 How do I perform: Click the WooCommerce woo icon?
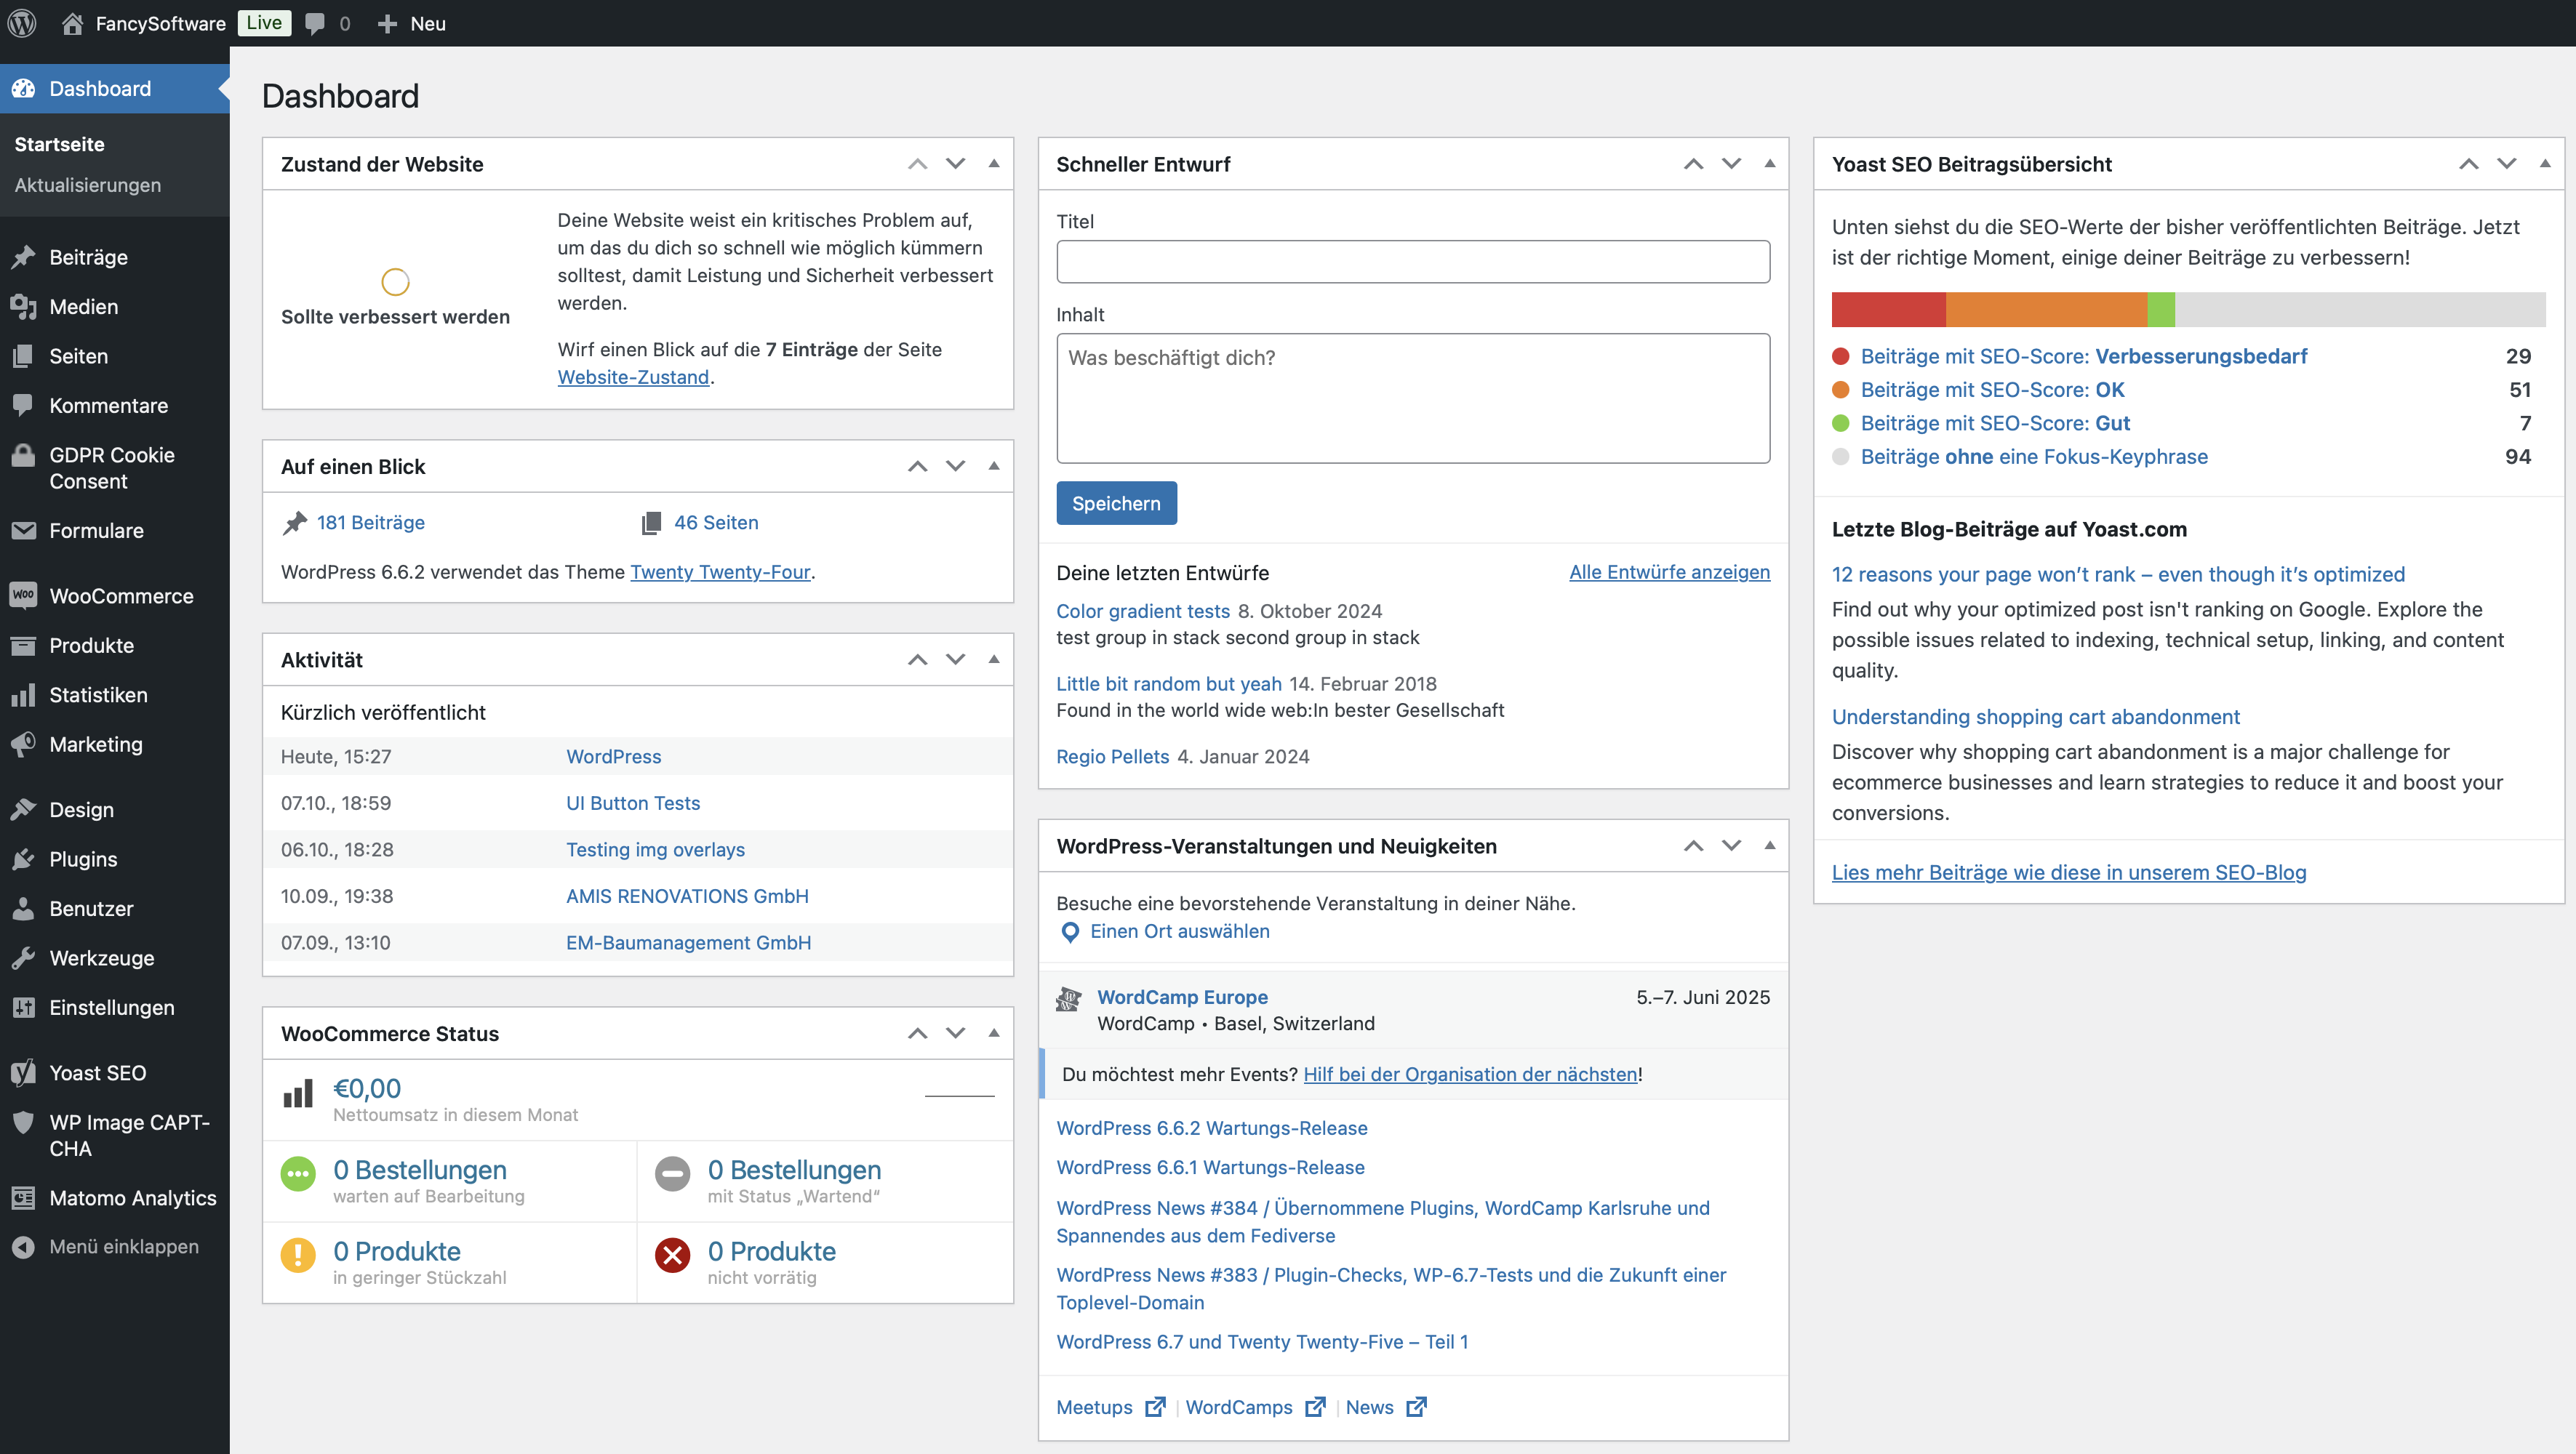(x=24, y=595)
